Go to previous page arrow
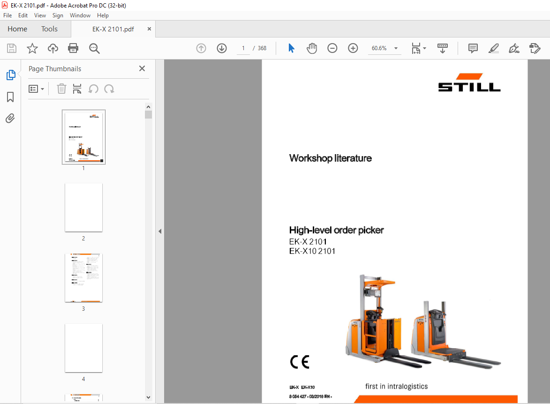Image resolution: width=550 pixels, height=404 pixels. tap(201, 48)
